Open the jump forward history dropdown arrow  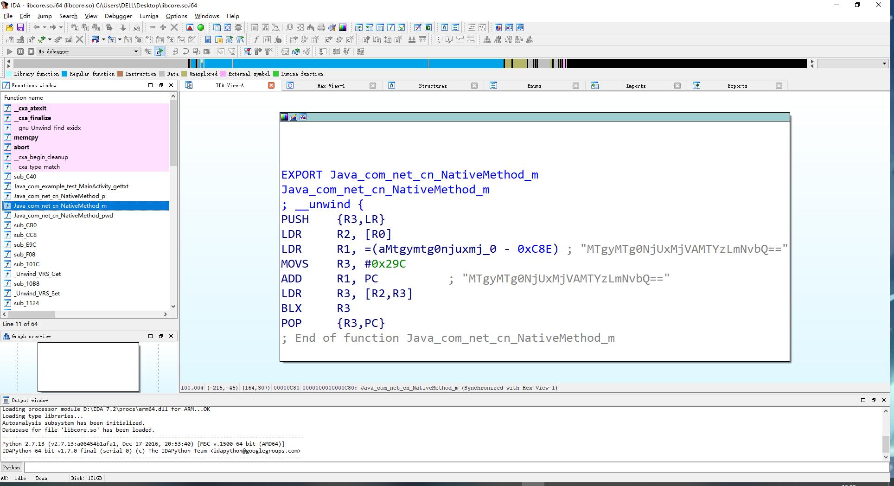61,27
